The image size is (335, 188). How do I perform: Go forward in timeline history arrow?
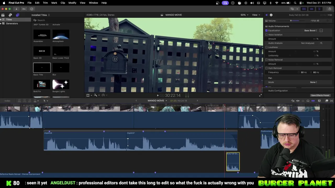click(x=197, y=101)
